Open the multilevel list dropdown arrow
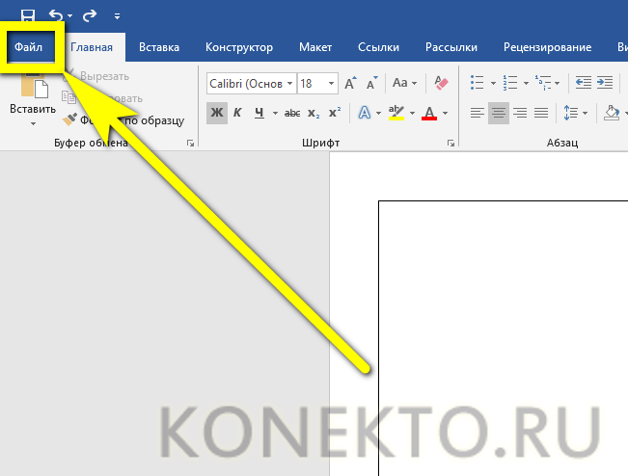Screen dimensions: 628x476 pyautogui.click(x=558, y=83)
